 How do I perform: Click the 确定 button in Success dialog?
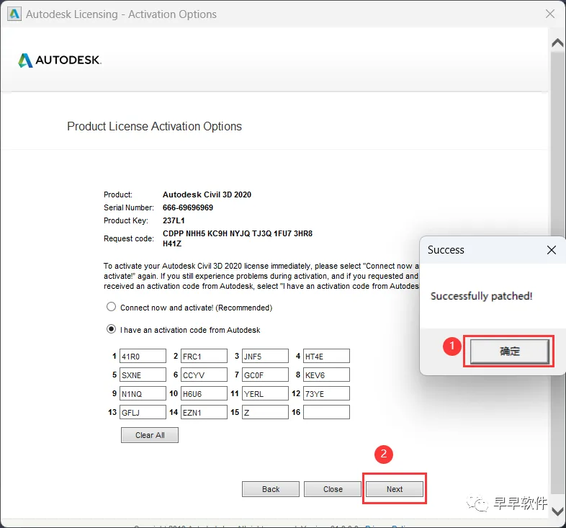(x=509, y=351)
